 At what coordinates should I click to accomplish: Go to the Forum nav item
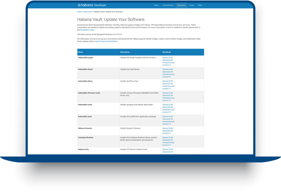(192, 5)
